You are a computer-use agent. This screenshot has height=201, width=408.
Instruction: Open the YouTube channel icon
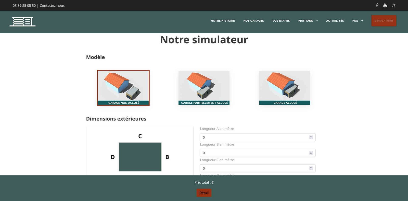(x=385, y=5)
